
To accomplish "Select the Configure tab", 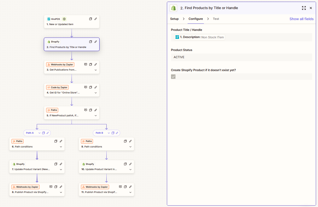I will pos(196,19).
